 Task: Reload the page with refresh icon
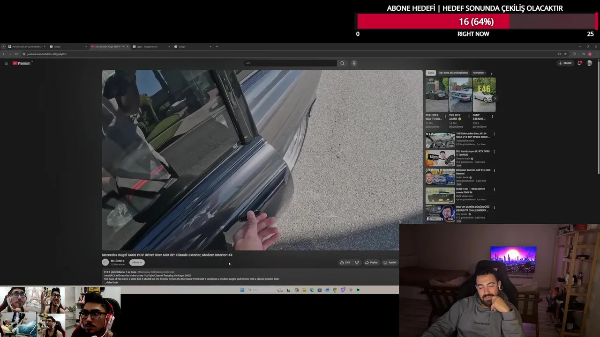(x=16, y=54)
